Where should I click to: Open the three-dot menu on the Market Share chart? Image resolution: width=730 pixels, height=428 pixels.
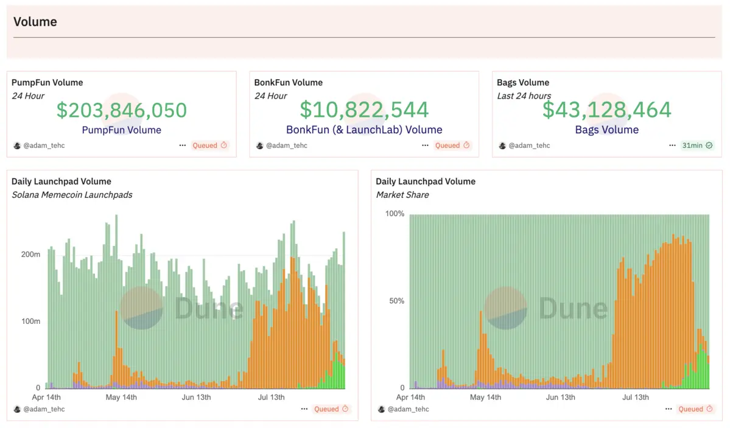pyautogui.click(x=669, y=409)
